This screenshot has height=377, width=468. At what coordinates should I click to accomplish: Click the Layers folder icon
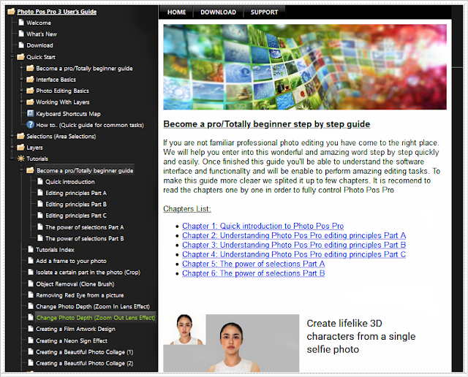(x=20, y=148)
